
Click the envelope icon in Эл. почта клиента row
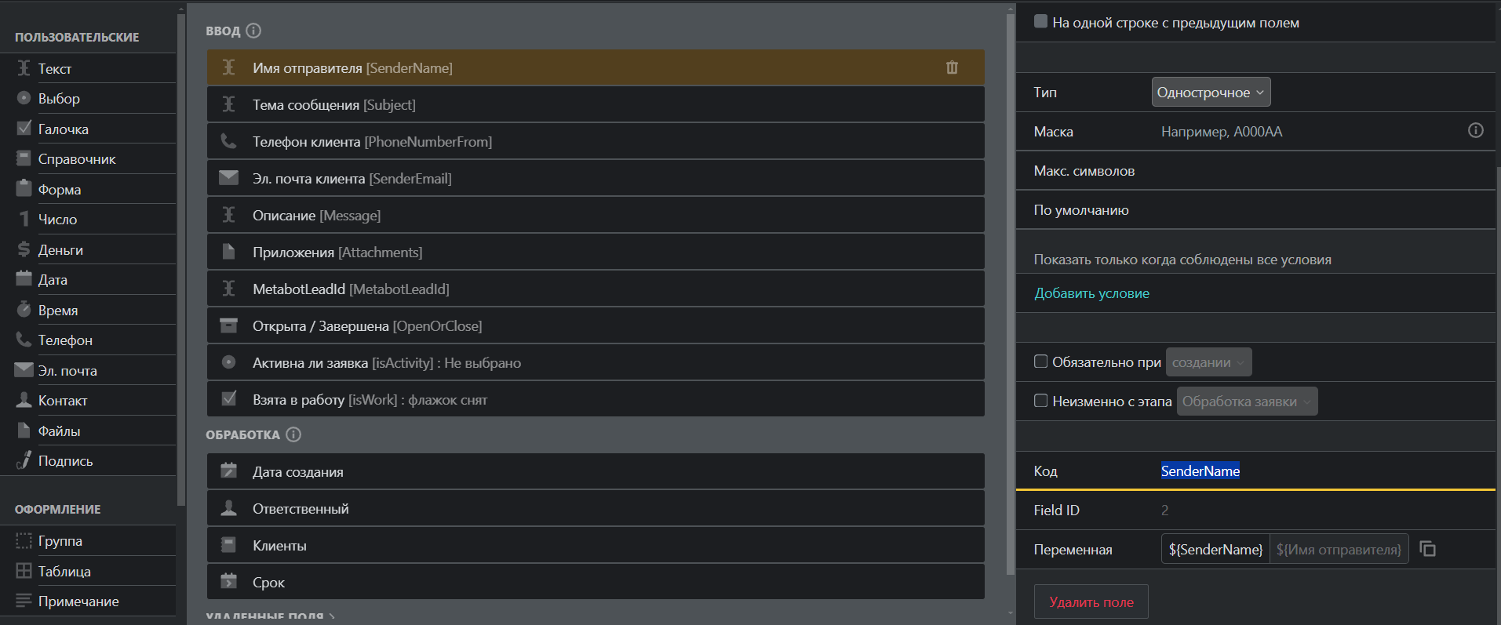click(x=228, y=178)
